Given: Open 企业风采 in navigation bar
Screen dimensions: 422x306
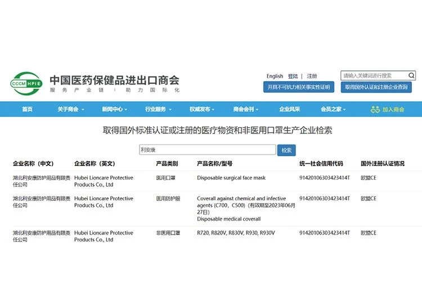Looking at the screenshot, I should [x=290, y=109].
